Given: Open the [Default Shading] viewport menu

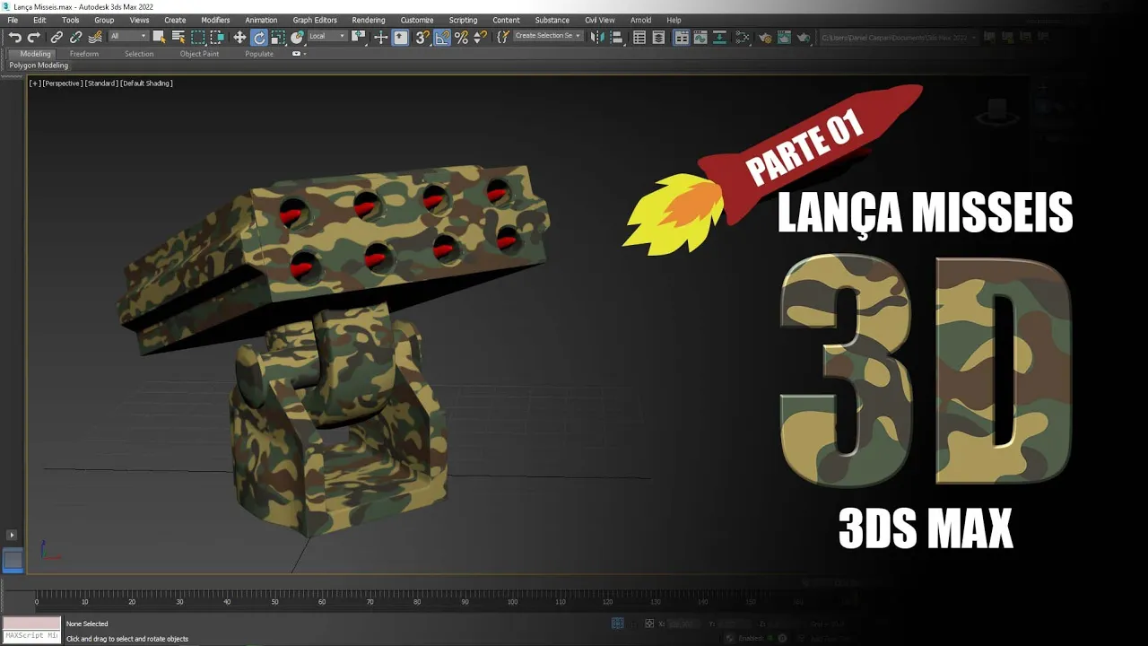Looking at the screenshot, I should [x=146, y=83].
